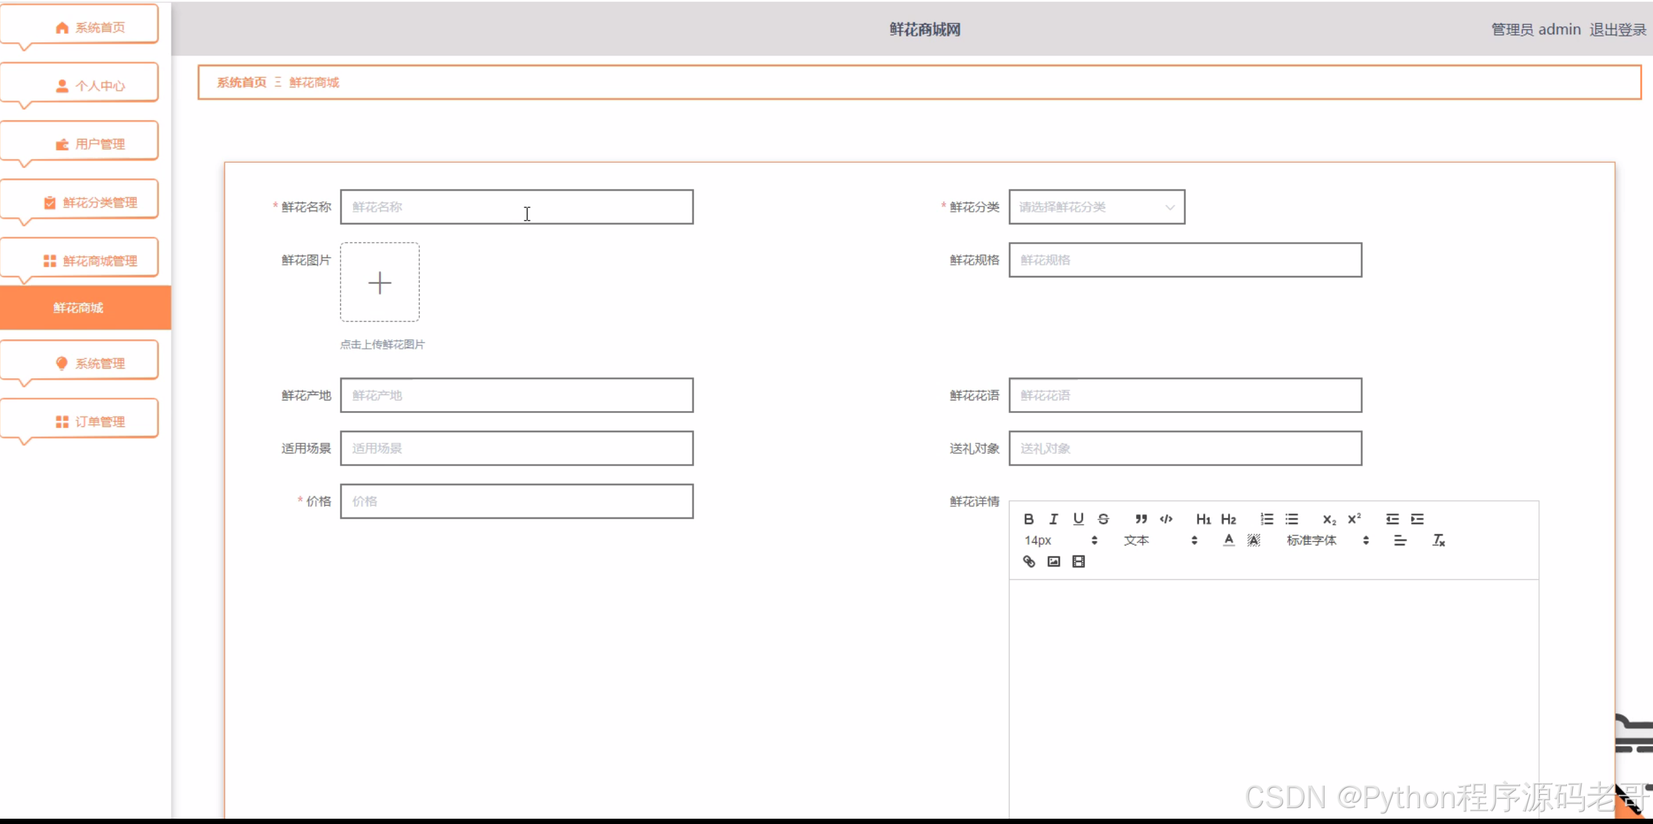Click the 退出登录 logout link
The width and height of the screenshot is (1653, 824).
(1617, 30)
